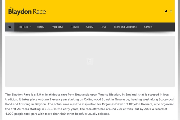Click the Blaydon Race logo
The height and width of the screenshot is (120, 180).
click(27, 11)
